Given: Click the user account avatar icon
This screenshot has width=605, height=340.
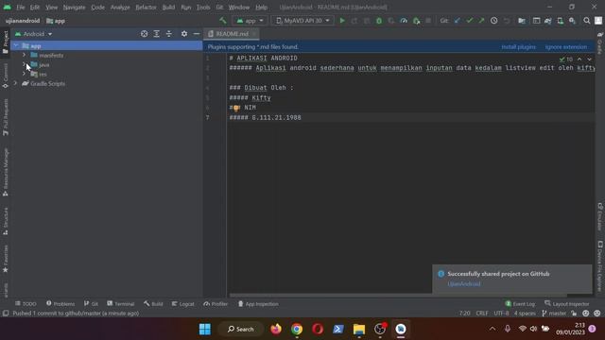Looking at the screenshot, I should tap(598, 21).
